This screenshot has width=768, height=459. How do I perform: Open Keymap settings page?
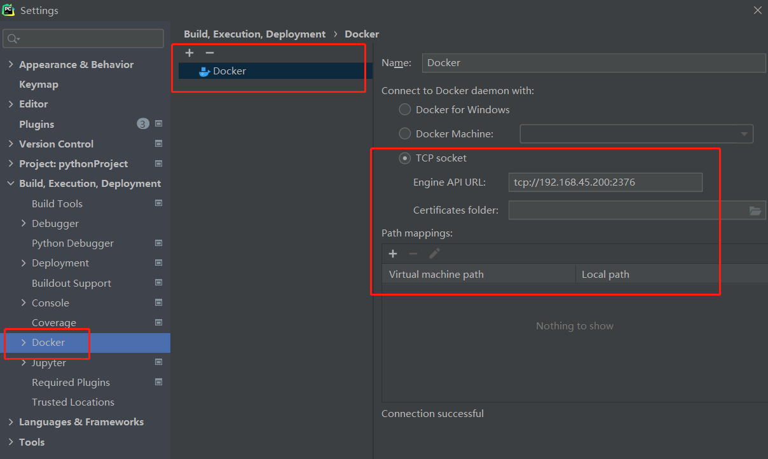tap(39, 85)
